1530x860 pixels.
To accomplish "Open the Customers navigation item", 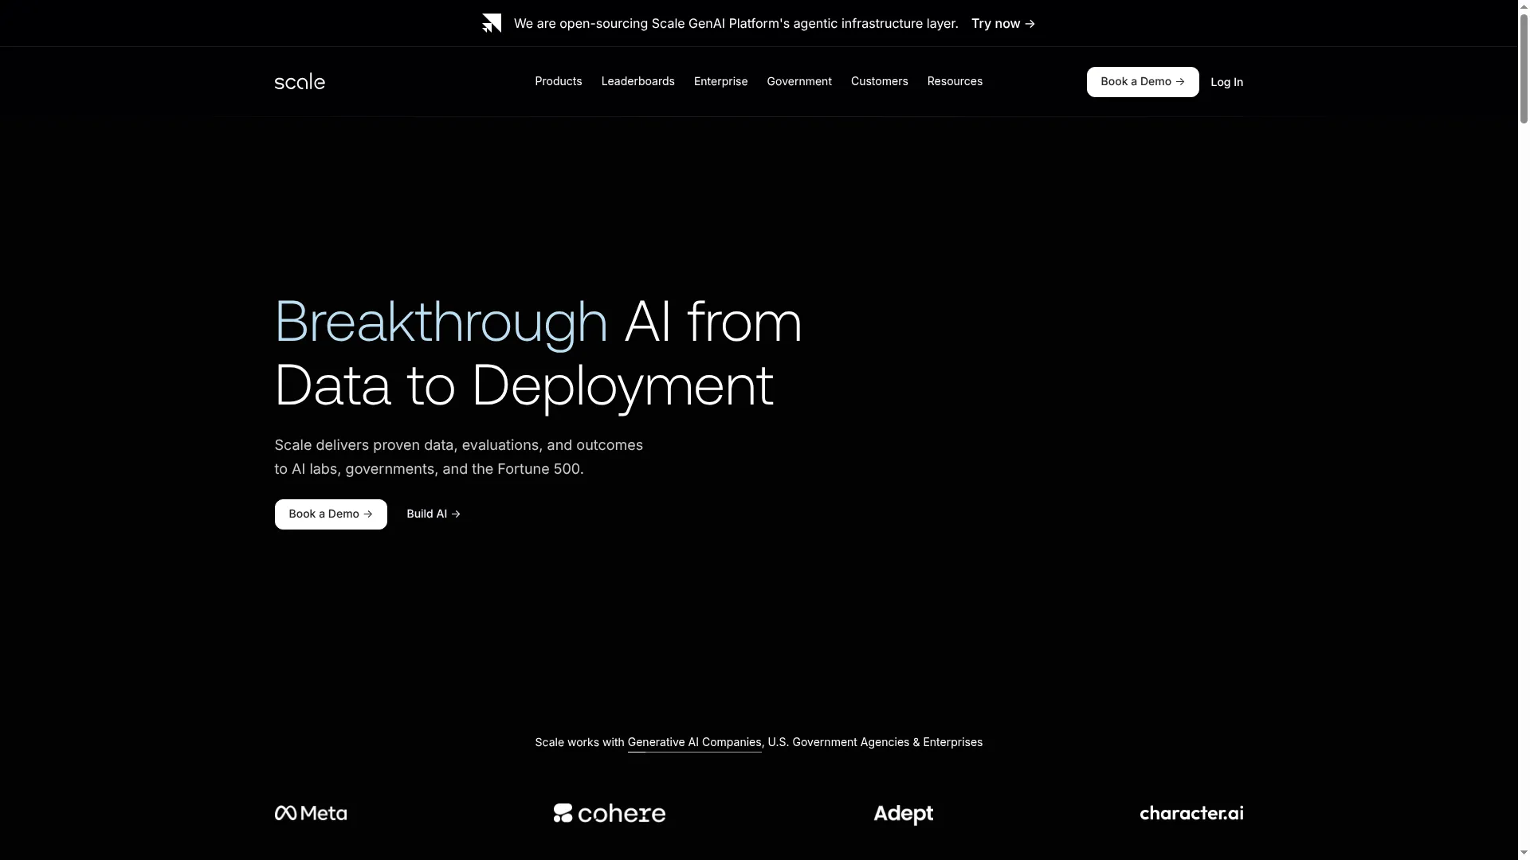I will pos(879,81).
